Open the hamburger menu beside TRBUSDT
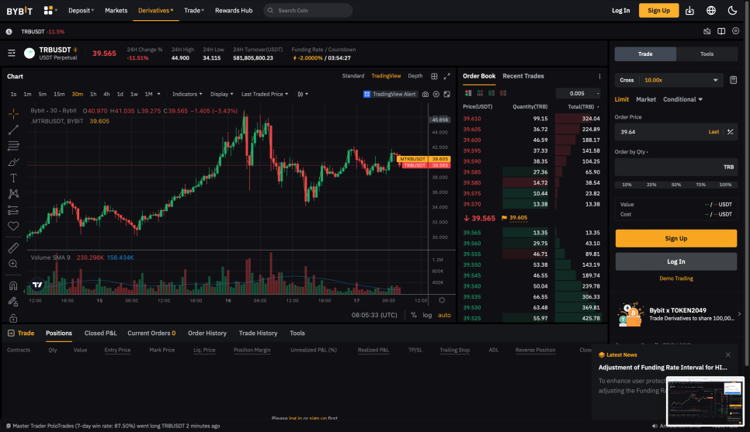Viewport: 750px width, 432px height. [12, 53]
